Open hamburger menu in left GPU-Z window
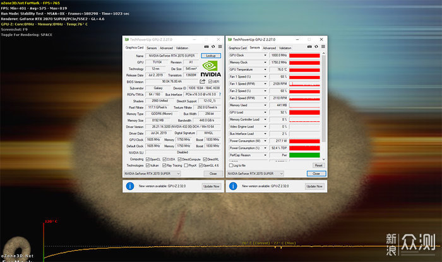 tap(220, 47)
